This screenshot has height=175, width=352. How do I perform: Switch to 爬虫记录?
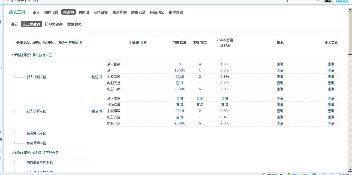pyautogui.click(x=138, y=12)
